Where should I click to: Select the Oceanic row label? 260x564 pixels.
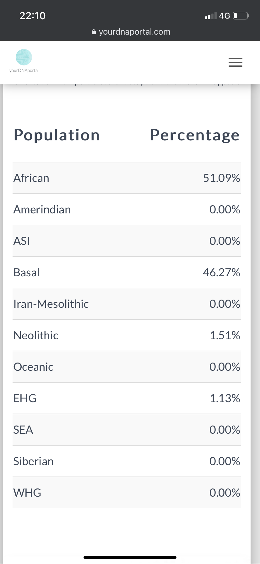click(x=33, y=367)
